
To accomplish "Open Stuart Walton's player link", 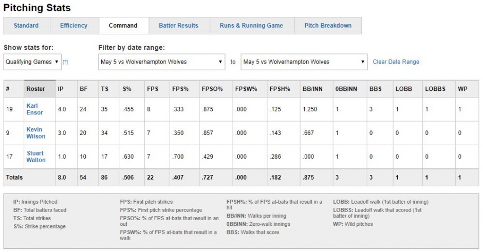I will 36,157.
